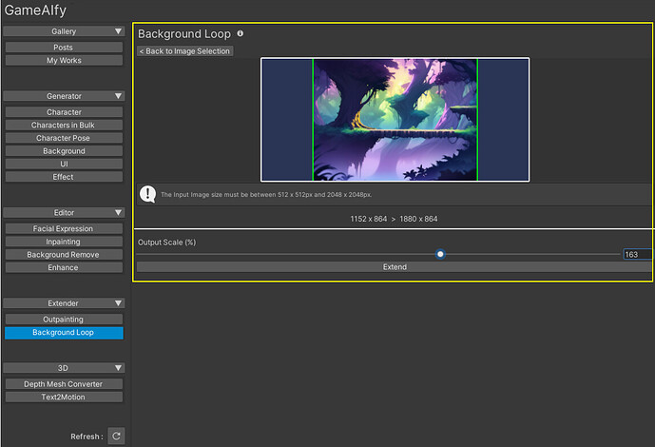655x447 pixels.
Task: Click the input image size warning icon
Action: 148,194
